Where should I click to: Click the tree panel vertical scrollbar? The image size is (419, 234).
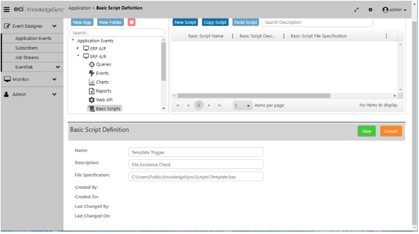click(x=163, y=62)
